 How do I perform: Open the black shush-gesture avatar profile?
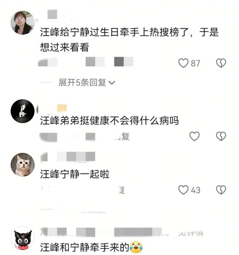pos(23,111)
